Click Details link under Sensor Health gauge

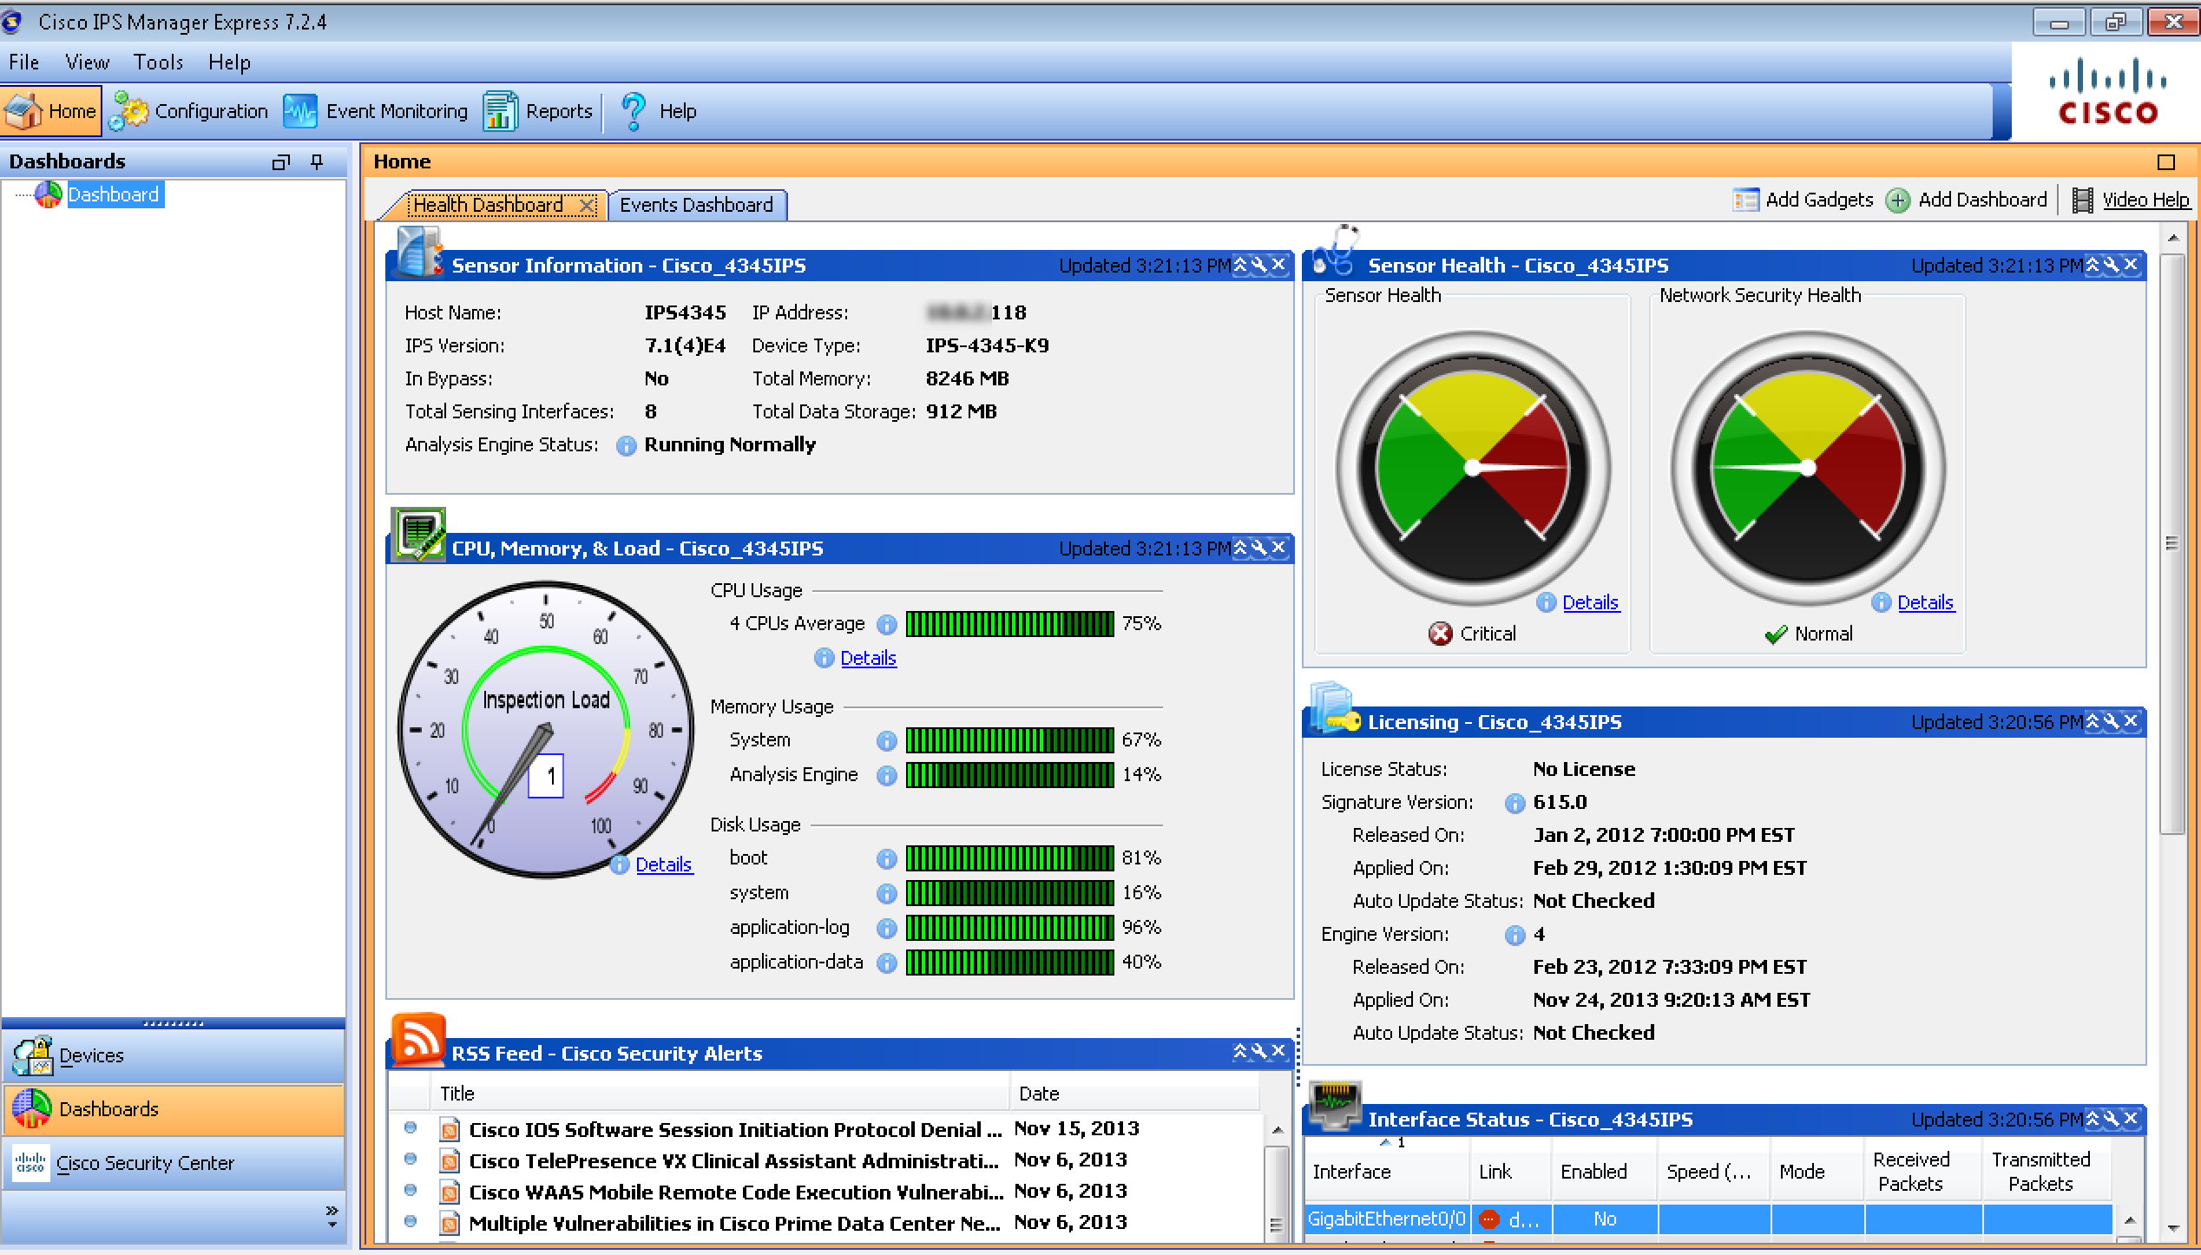point(1590,602)
